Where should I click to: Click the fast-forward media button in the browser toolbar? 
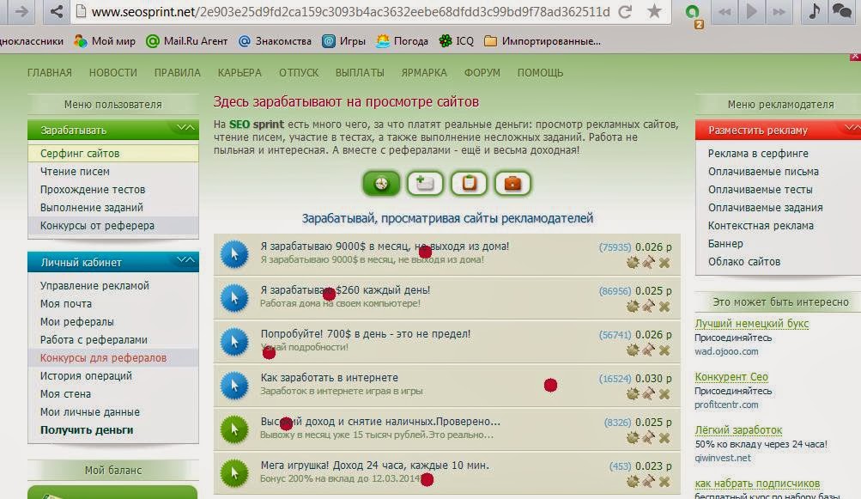[779, 11]
